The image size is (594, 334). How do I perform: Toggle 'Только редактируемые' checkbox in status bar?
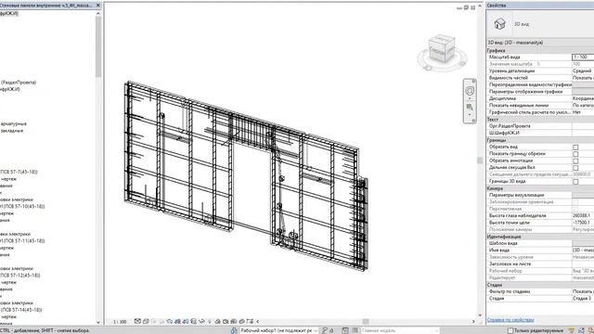point(510,330)
